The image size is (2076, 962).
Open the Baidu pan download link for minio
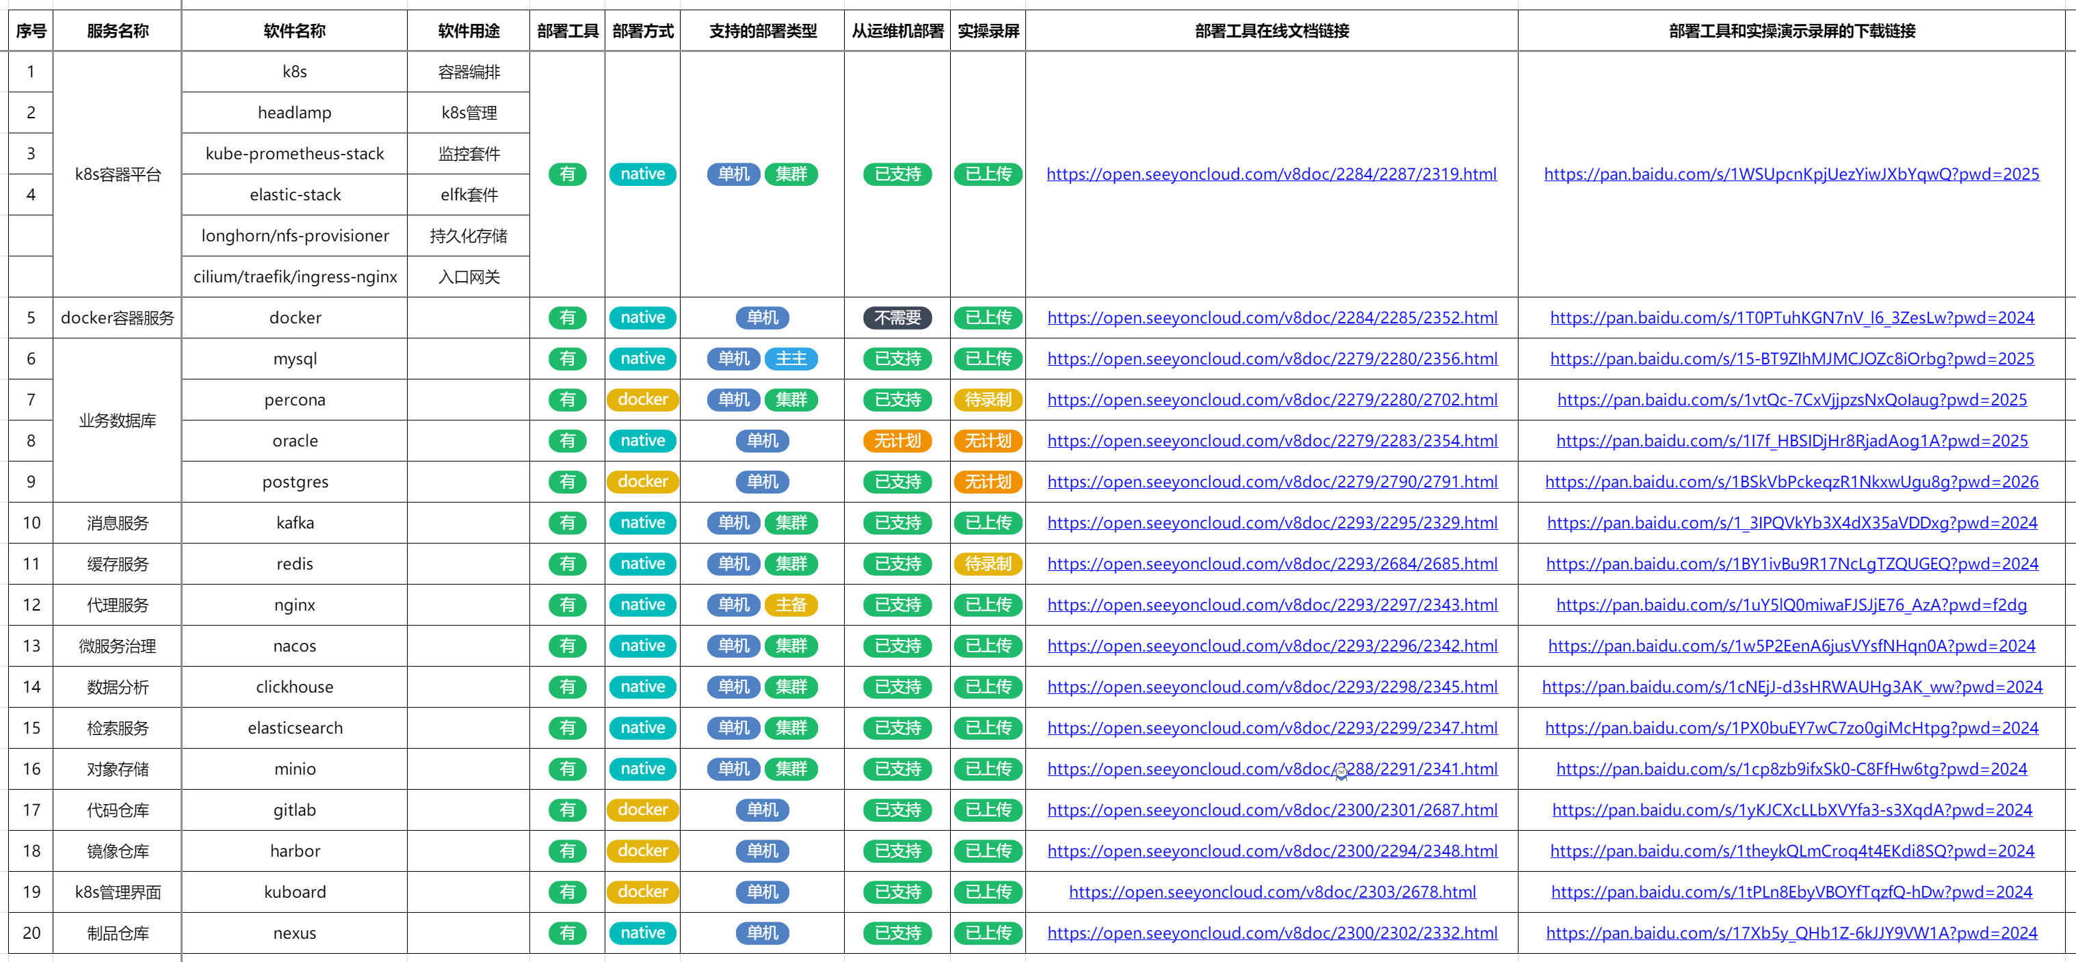coord(1791,769)
